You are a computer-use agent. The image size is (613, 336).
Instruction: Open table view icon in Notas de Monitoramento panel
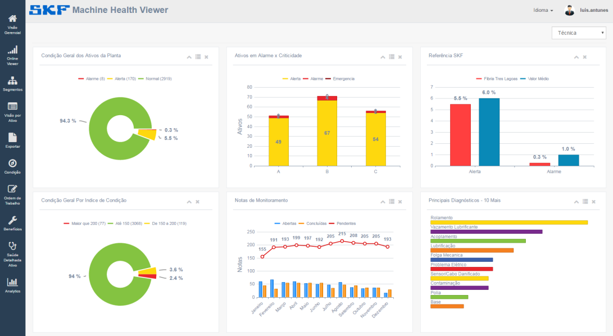coord(392,202)
